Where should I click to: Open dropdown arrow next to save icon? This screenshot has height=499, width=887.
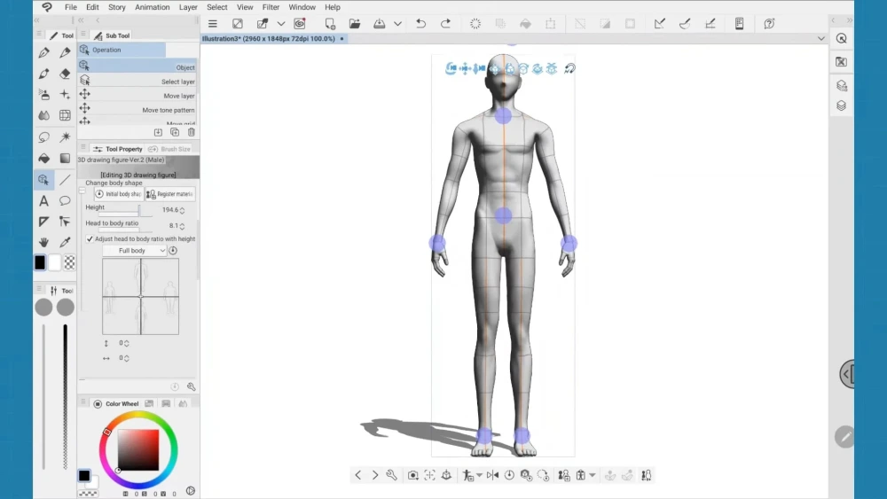pyautogui.click(x=397, y=24)
